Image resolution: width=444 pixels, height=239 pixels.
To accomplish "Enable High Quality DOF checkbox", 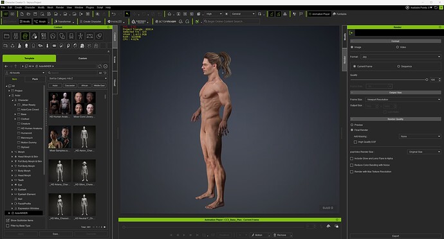I will click(355, 142).
